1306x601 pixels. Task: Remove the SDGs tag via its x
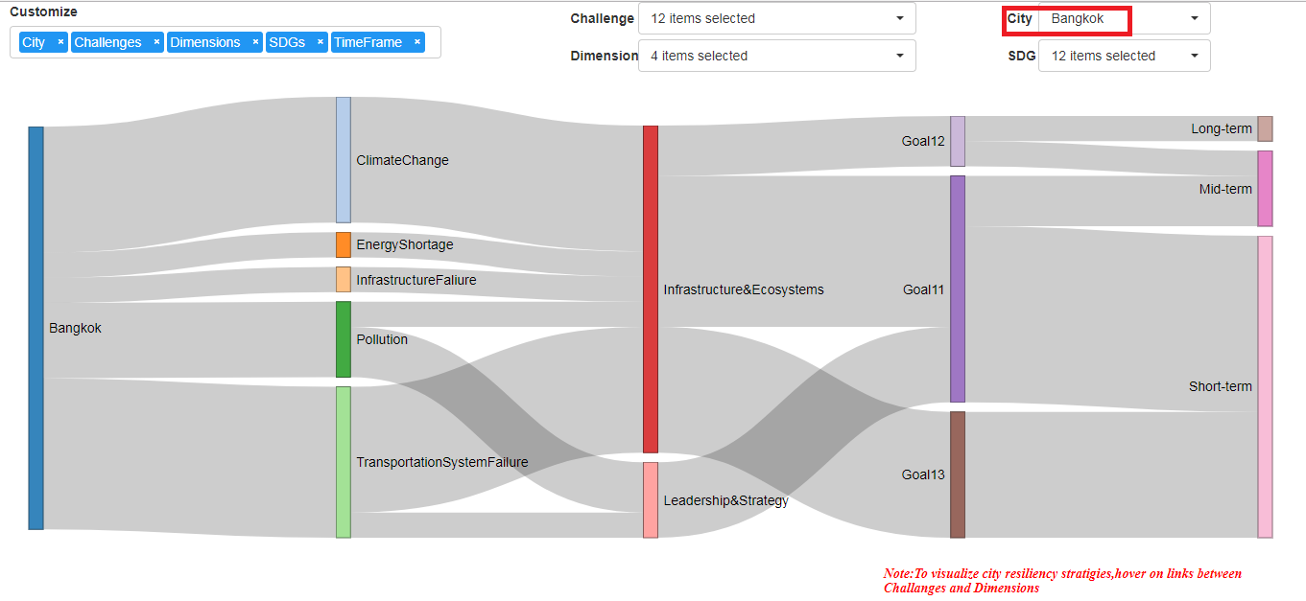(321, 42)
